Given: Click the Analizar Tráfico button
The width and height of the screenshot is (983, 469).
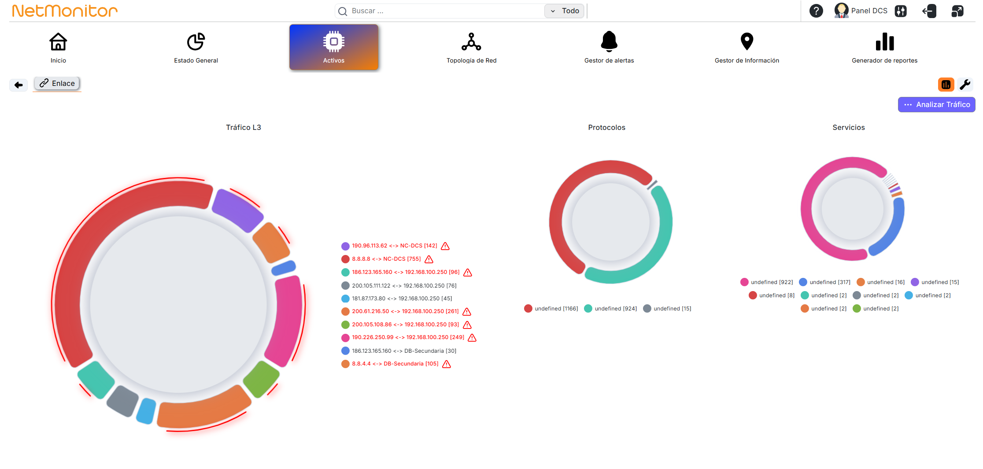Looking at the screenshot, I should coord(937,104).
